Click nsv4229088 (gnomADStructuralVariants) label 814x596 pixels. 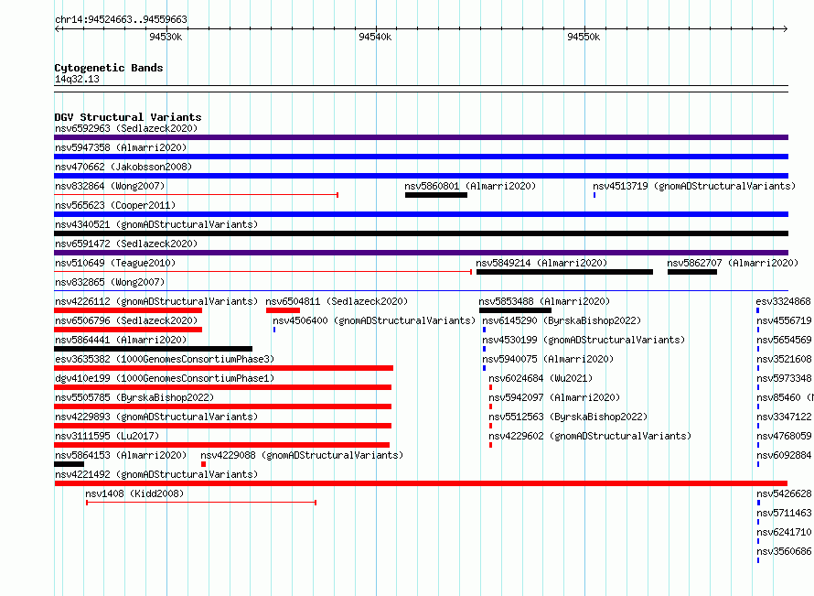(302, 455)
